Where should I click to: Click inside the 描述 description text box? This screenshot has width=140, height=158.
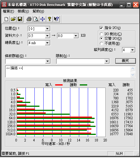click(68, 72)
